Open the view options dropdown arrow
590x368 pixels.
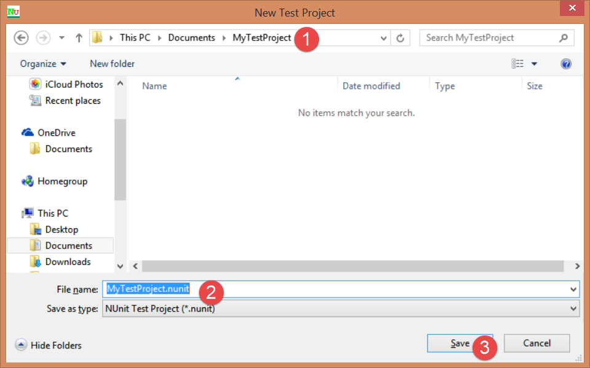click(534, 64)
